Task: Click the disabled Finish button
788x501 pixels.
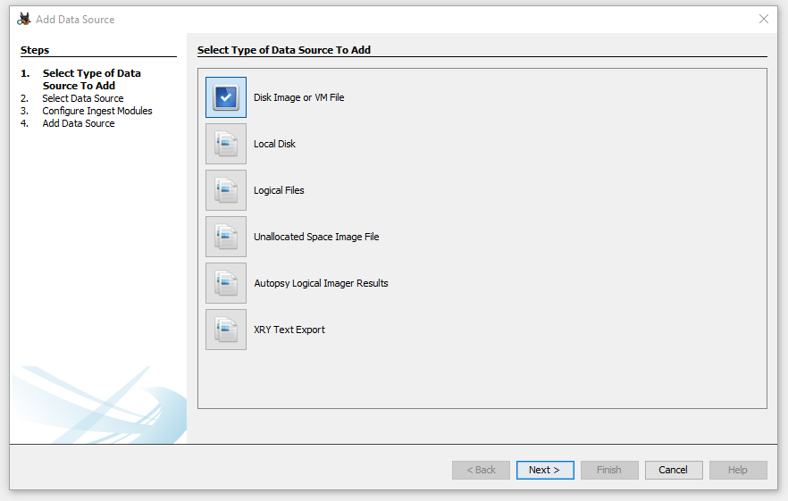Action: click(609, 470)
